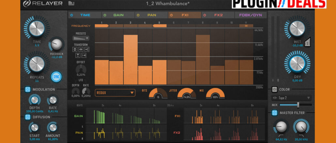The image size is (336, 143).
Task: Click the PAN overview graph
Action: [127, 133]
